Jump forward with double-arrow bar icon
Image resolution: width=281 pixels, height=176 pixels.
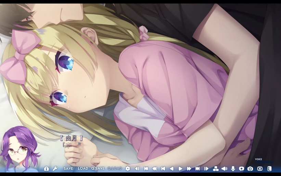197,169
